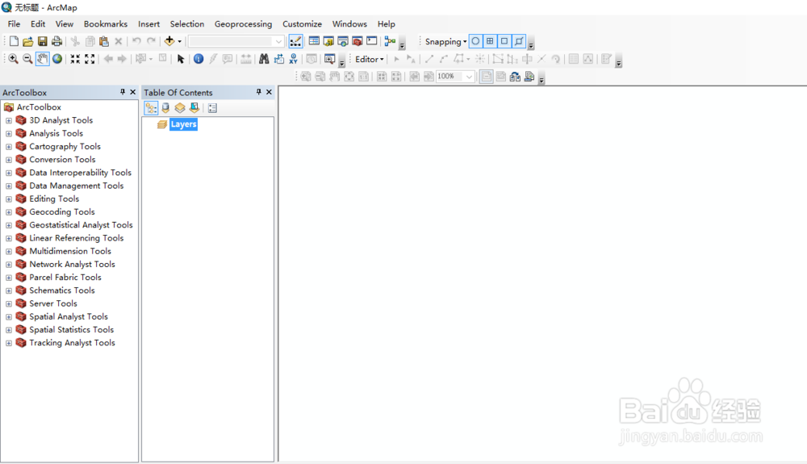This screenshot has width=807, height=464.
Task: Expand Spatial Analyst Tools toolbox
Action: (9, 317)
